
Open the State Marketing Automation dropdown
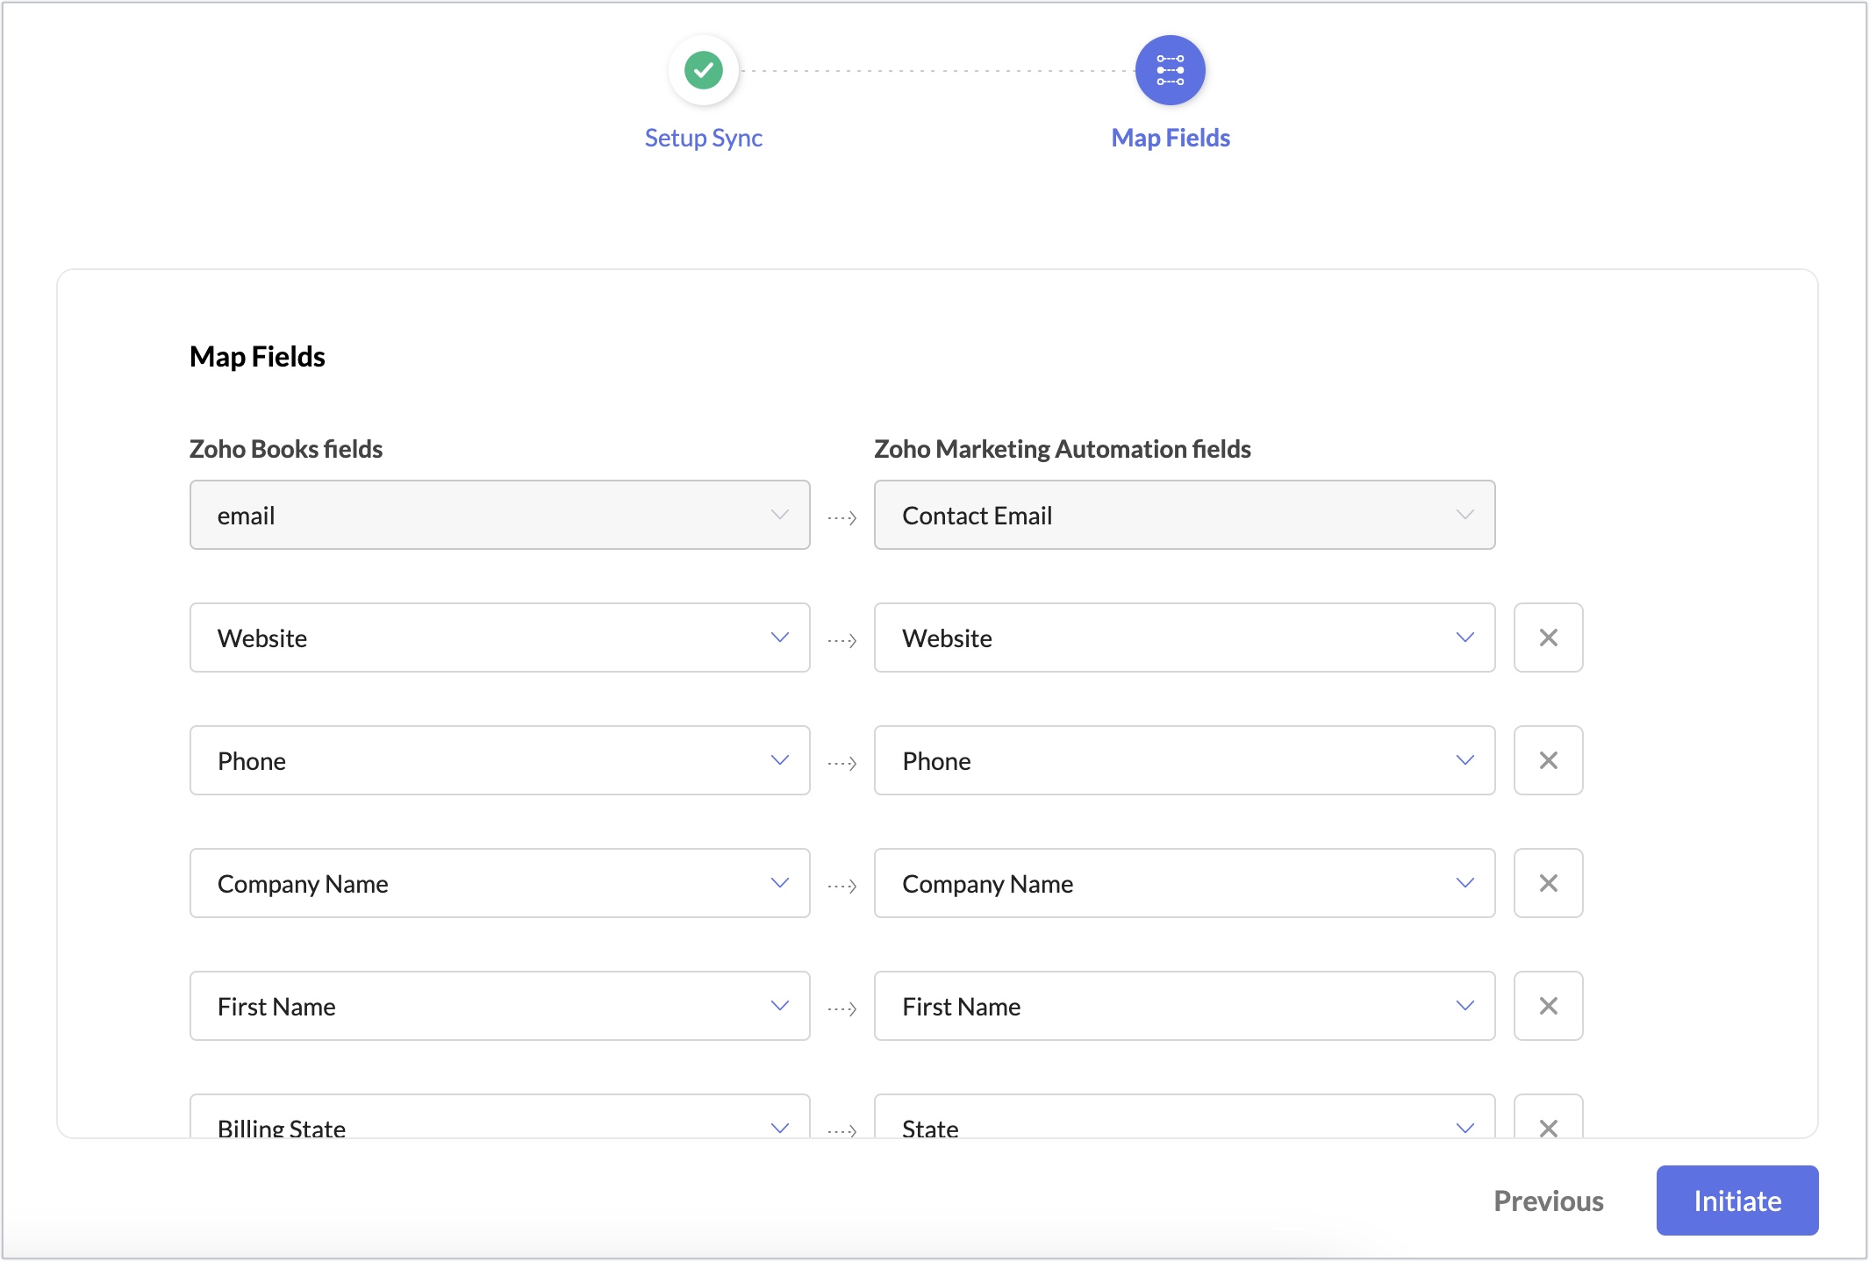click(1185, 1116)
